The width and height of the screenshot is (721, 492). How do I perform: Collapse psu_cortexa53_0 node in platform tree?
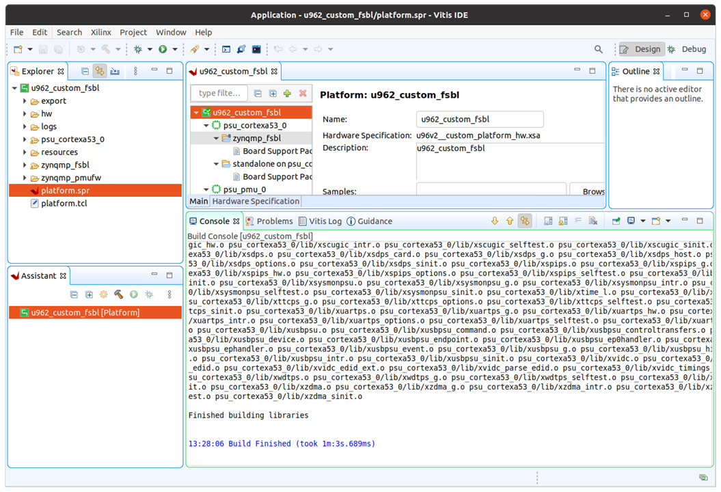(206, 126)
